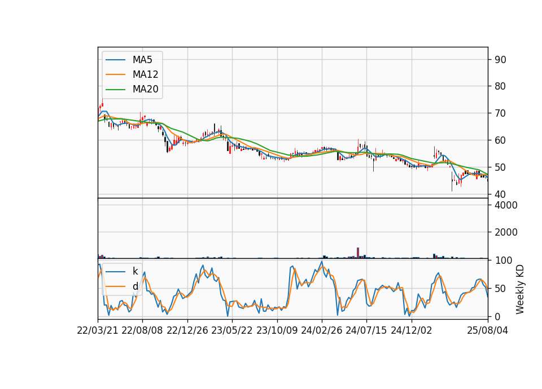Click the 22/08/08 date tick label
The image size is (542, 389).
point(142,330)
